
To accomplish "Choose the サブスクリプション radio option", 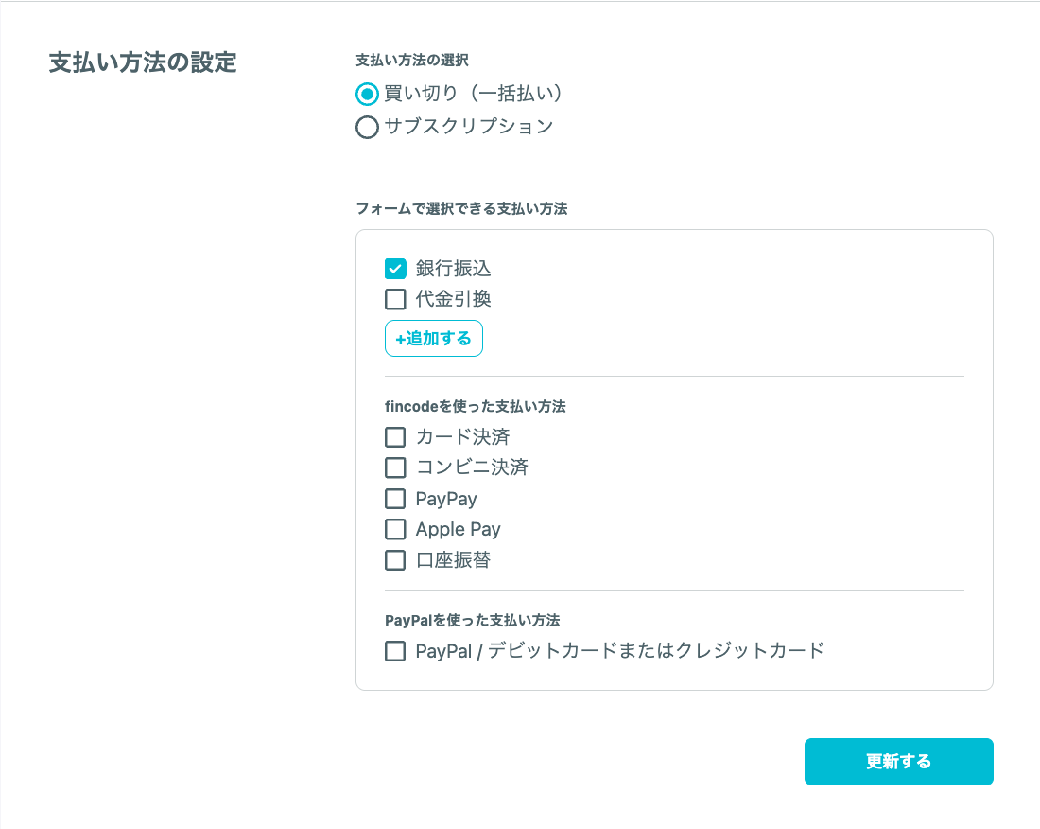I will point(367,127).
